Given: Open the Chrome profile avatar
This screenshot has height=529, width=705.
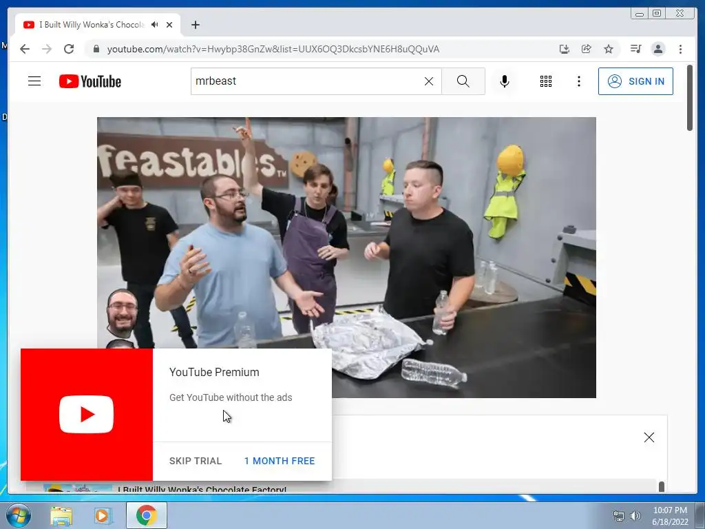Looking at the screenshot, I should pyautogui.click(x=657, y=49).
